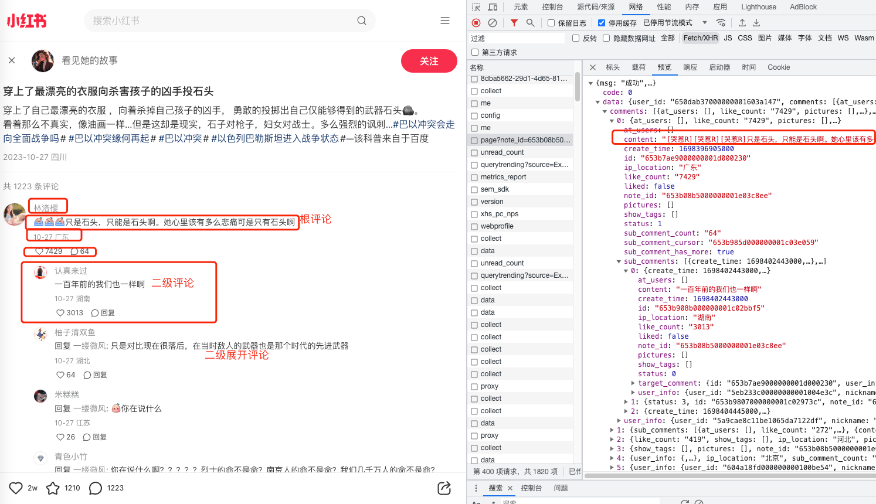The width and height of the screenshot is (876, 504).
Task: Click the 搜索小红书 search input
Action: [223, 21]
